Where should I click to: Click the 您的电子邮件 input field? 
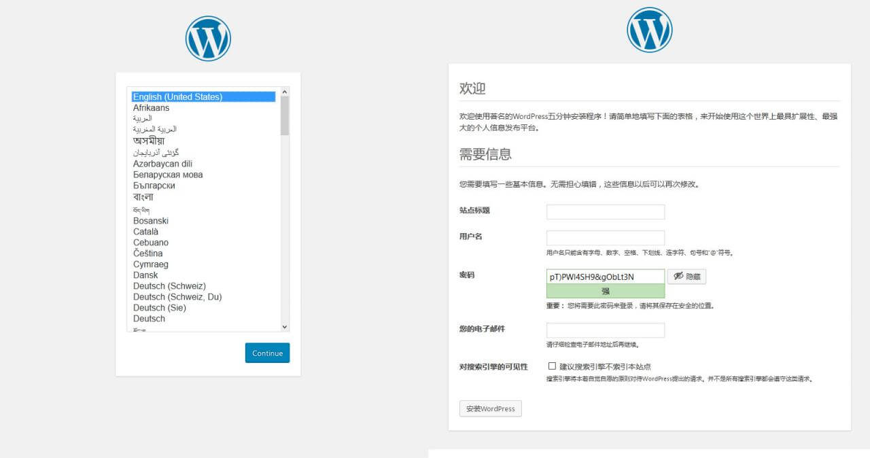604,330
